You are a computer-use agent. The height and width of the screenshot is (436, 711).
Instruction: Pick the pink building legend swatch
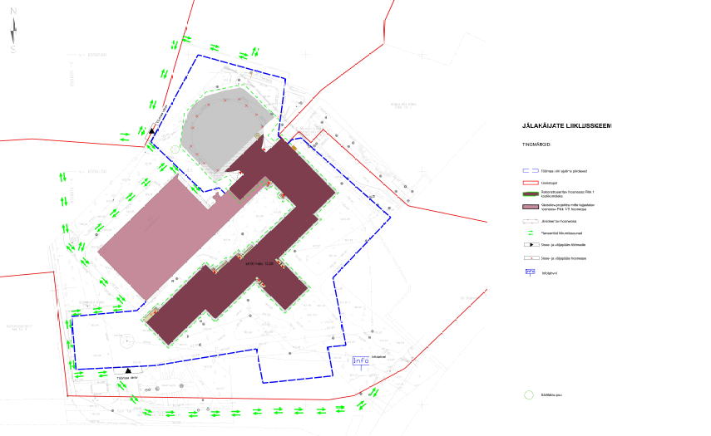(x=529, y=207)
